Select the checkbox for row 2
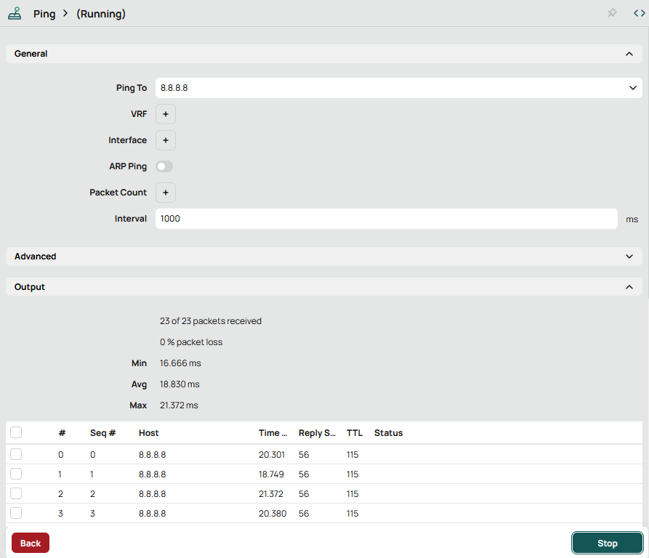This screenshot has width=649, height=558. click(16, 493)
